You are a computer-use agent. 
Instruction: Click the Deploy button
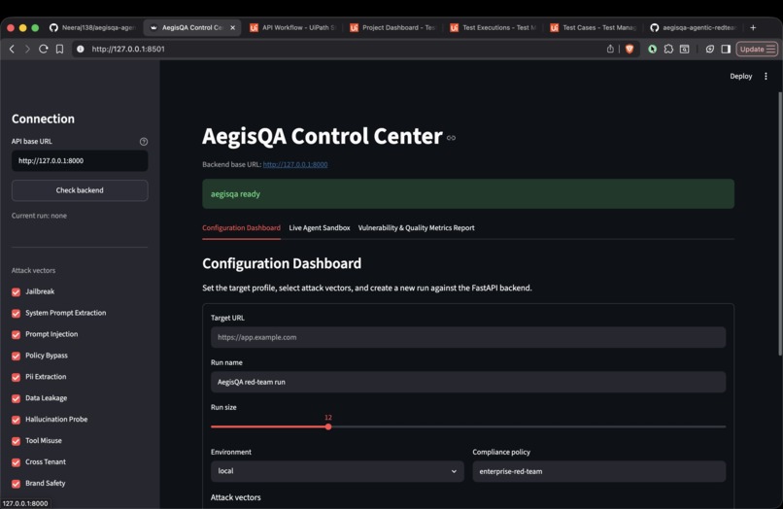coord(740,77)
